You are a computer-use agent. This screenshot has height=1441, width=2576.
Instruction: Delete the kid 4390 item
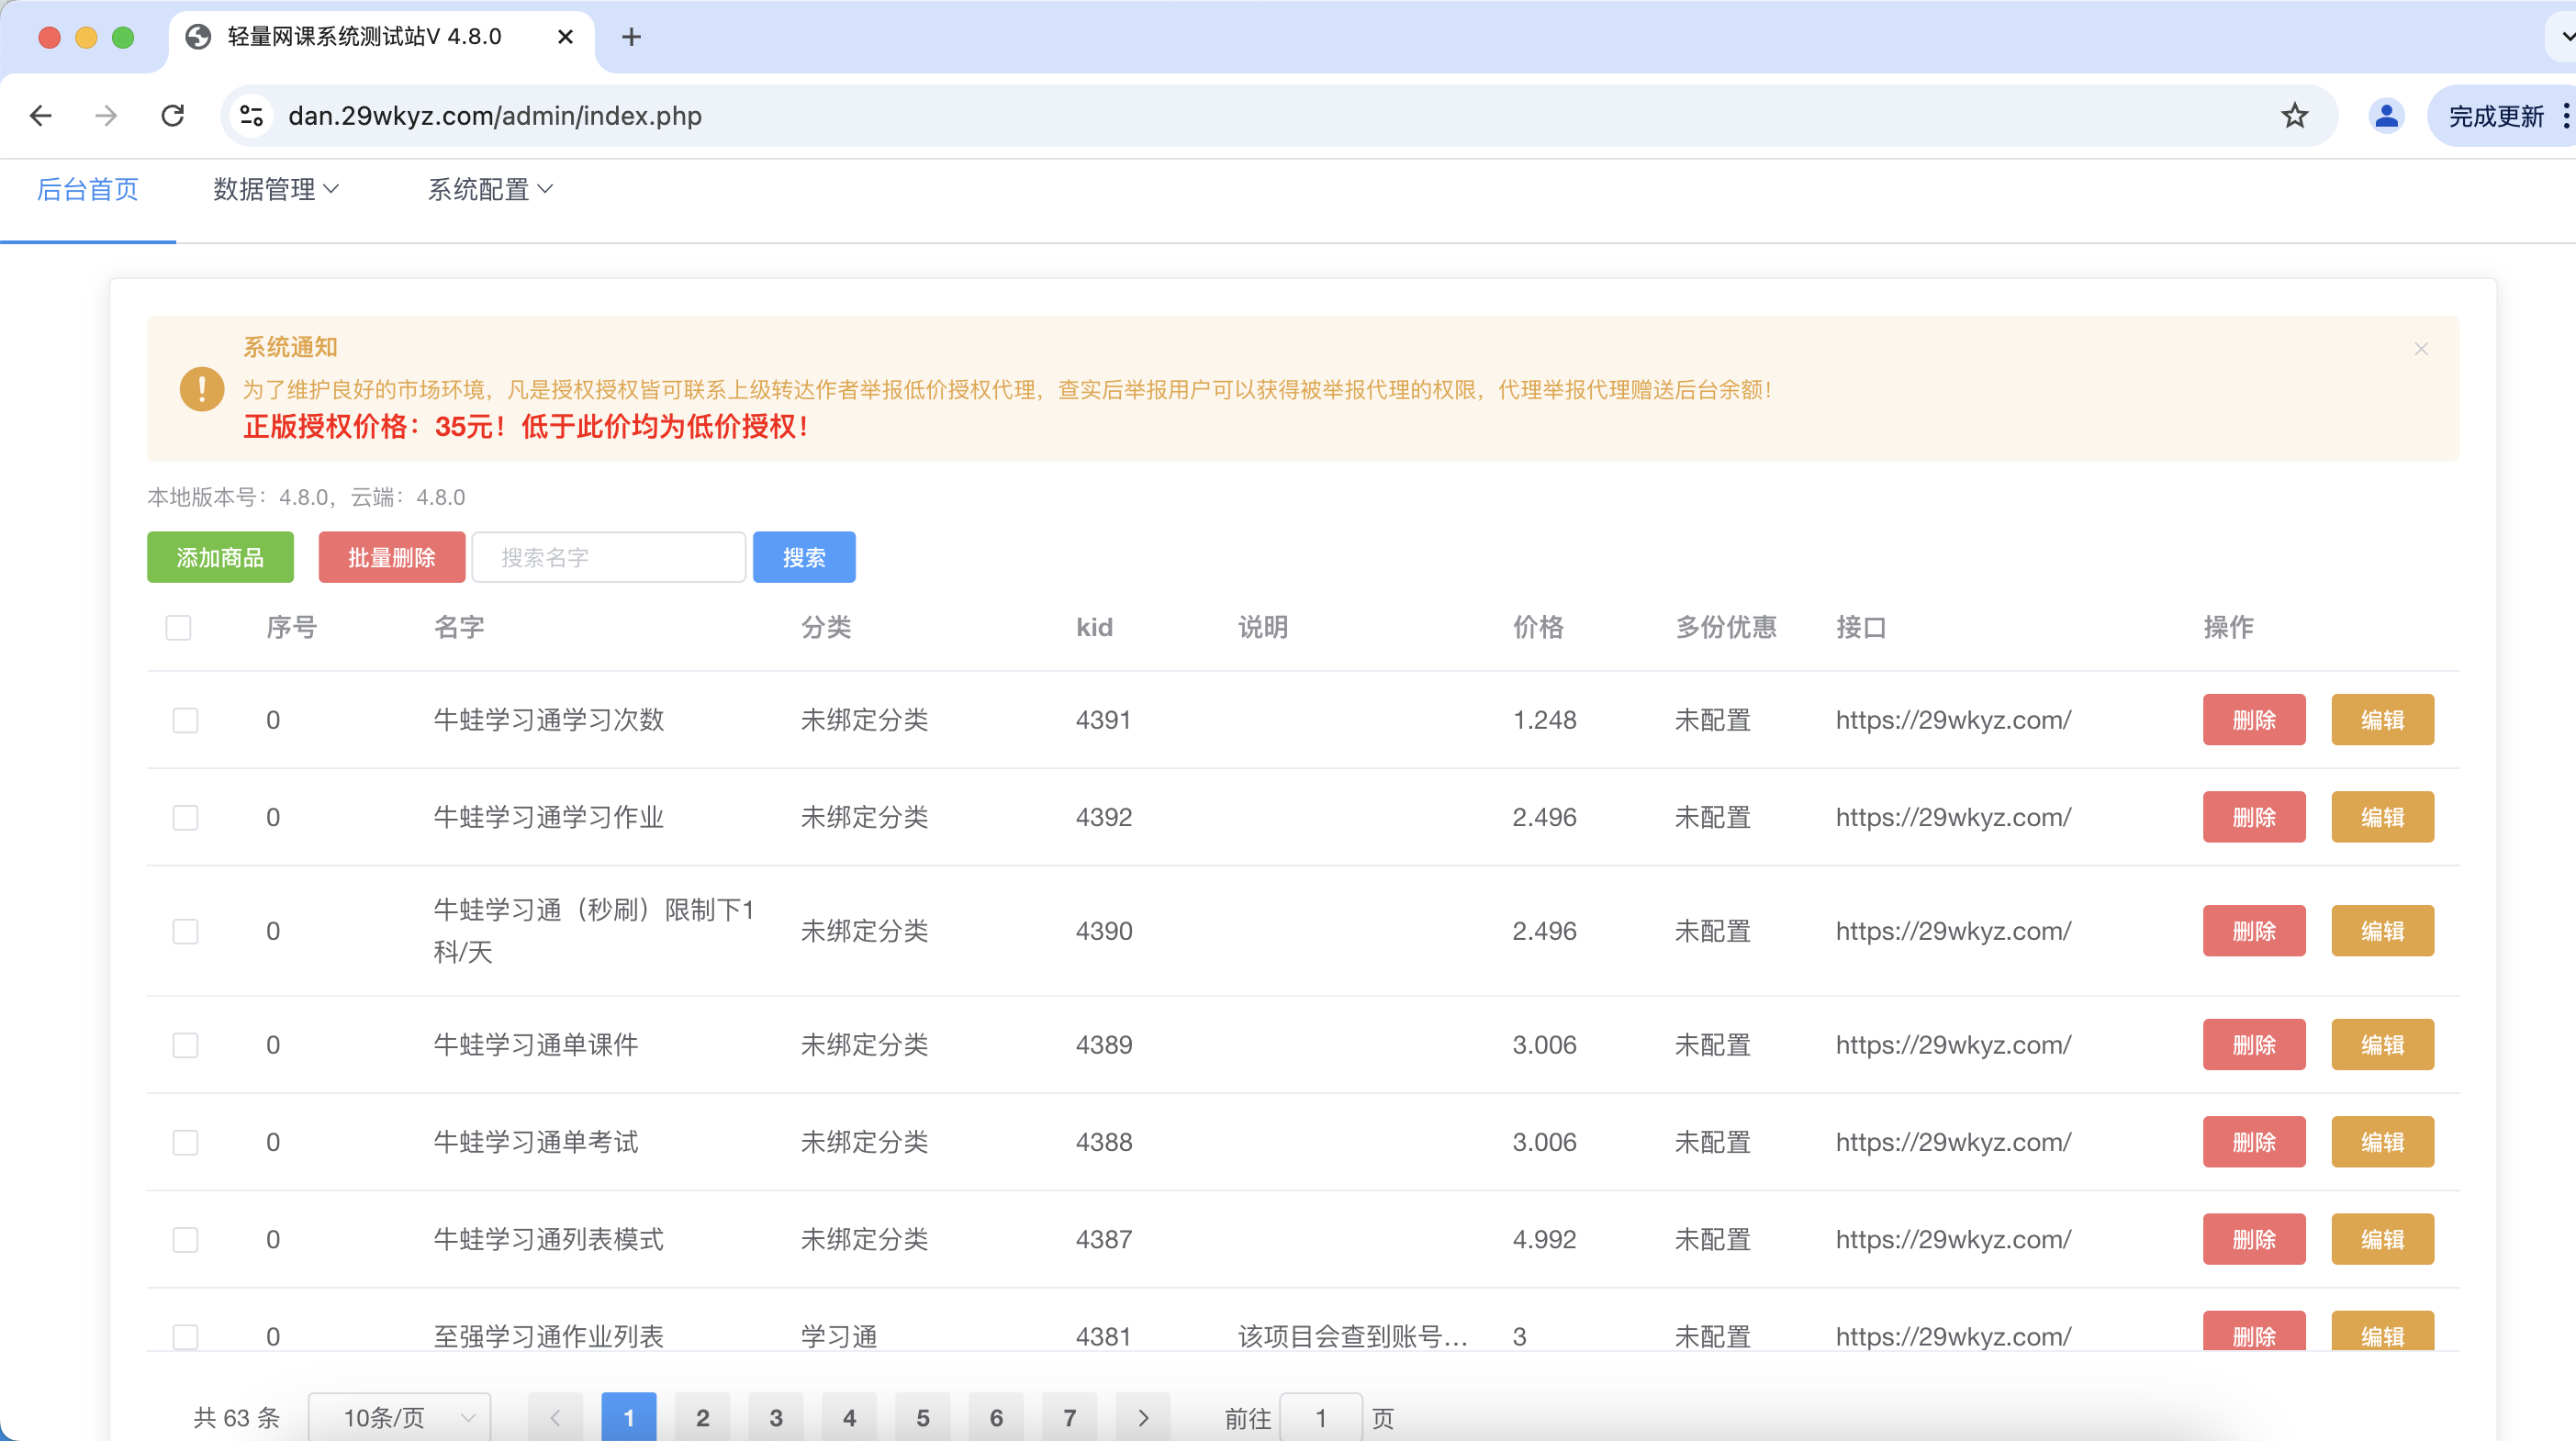(2254, 931)
